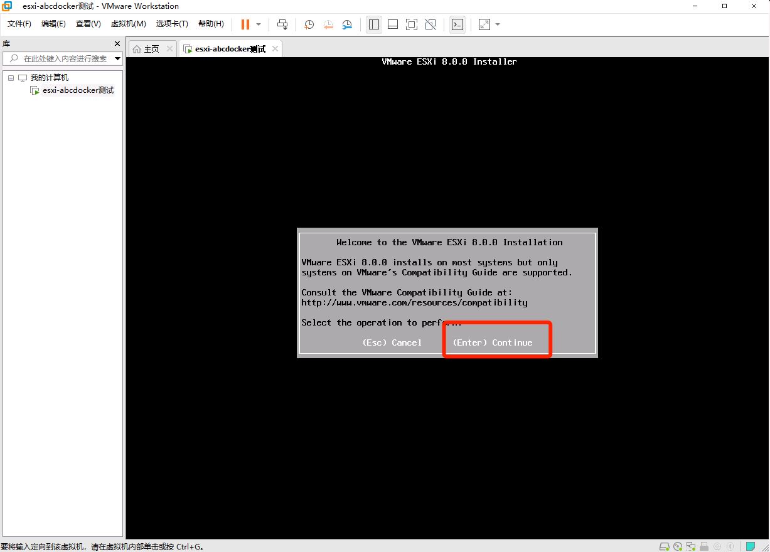This screenshot has height=552, width=770.
Task: Pause the virtual machine with the orange button
Action: pos(245,24)
